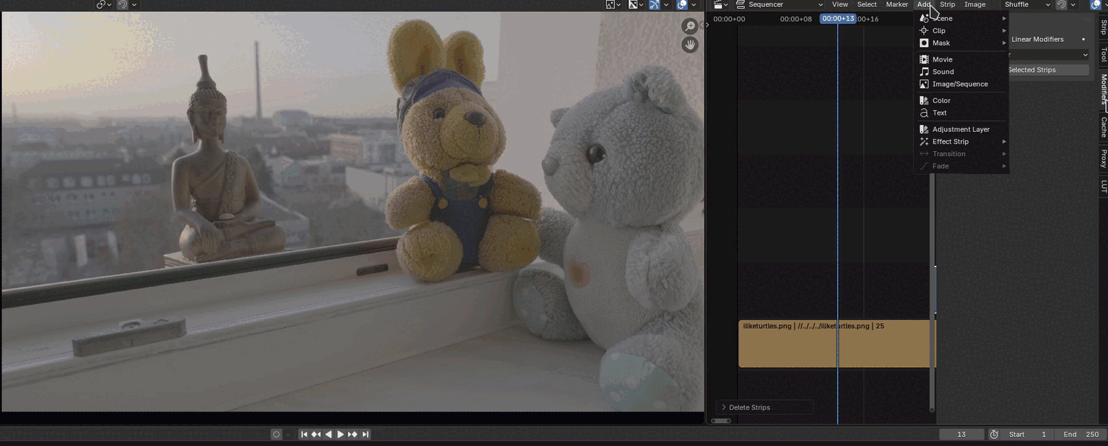Click the Clip crosshair icon
This screenshot has height=446, width=1108.
click(x=924, y=30)
